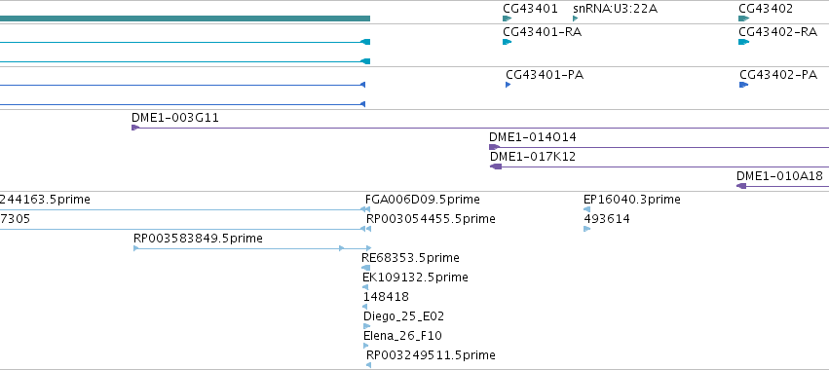Select the CG43402-RA transcript glyph
The width and height of the screenshot is (829, 370).
744,42
